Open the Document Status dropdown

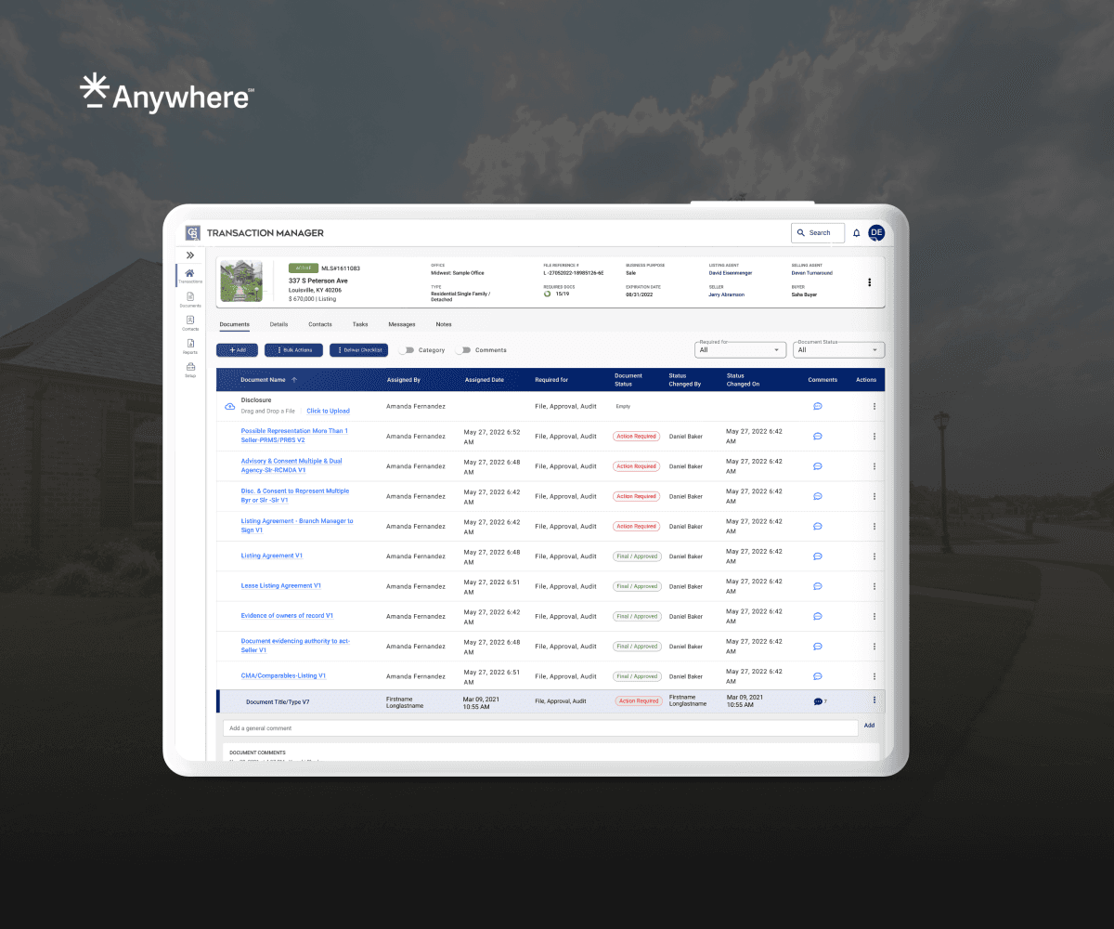(838, 349)
